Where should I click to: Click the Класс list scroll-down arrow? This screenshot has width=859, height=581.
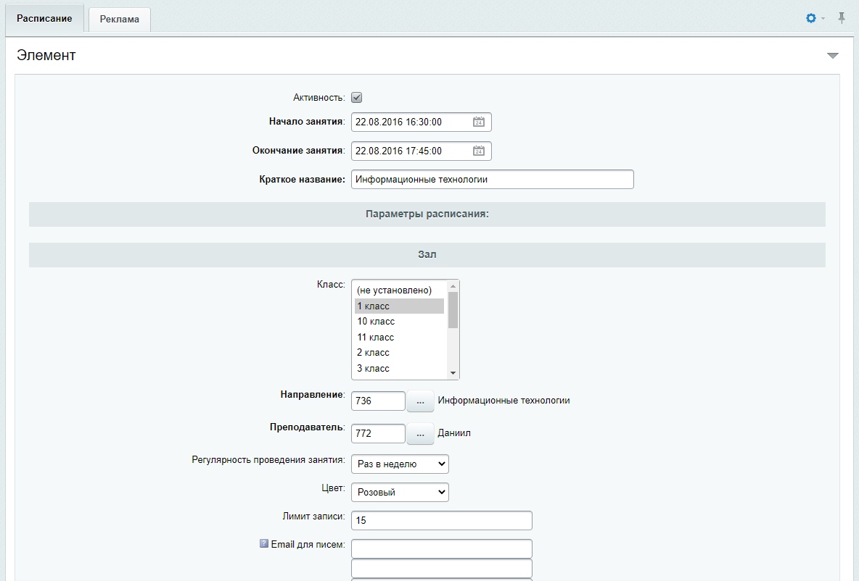453,373
